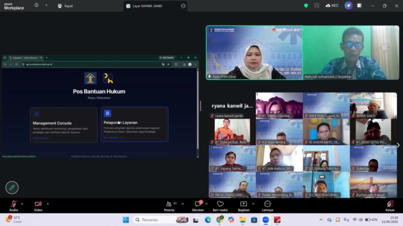Click the blue document icon in Pelaporan Layanan
403x226 pixels.
click(x=107, y=114)
